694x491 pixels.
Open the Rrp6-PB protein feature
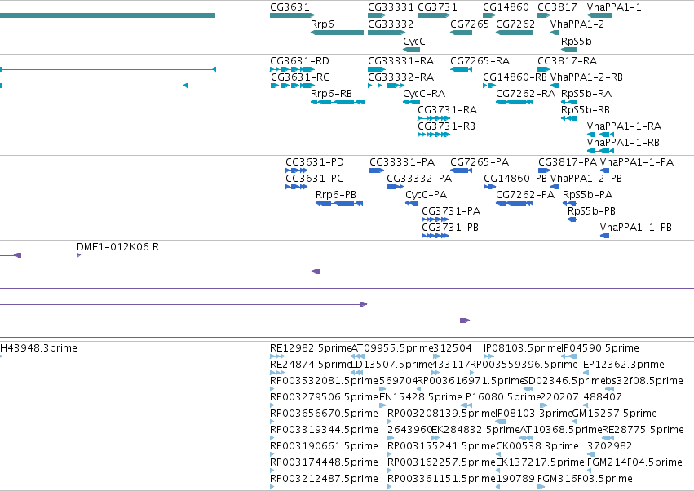(336, 194)
